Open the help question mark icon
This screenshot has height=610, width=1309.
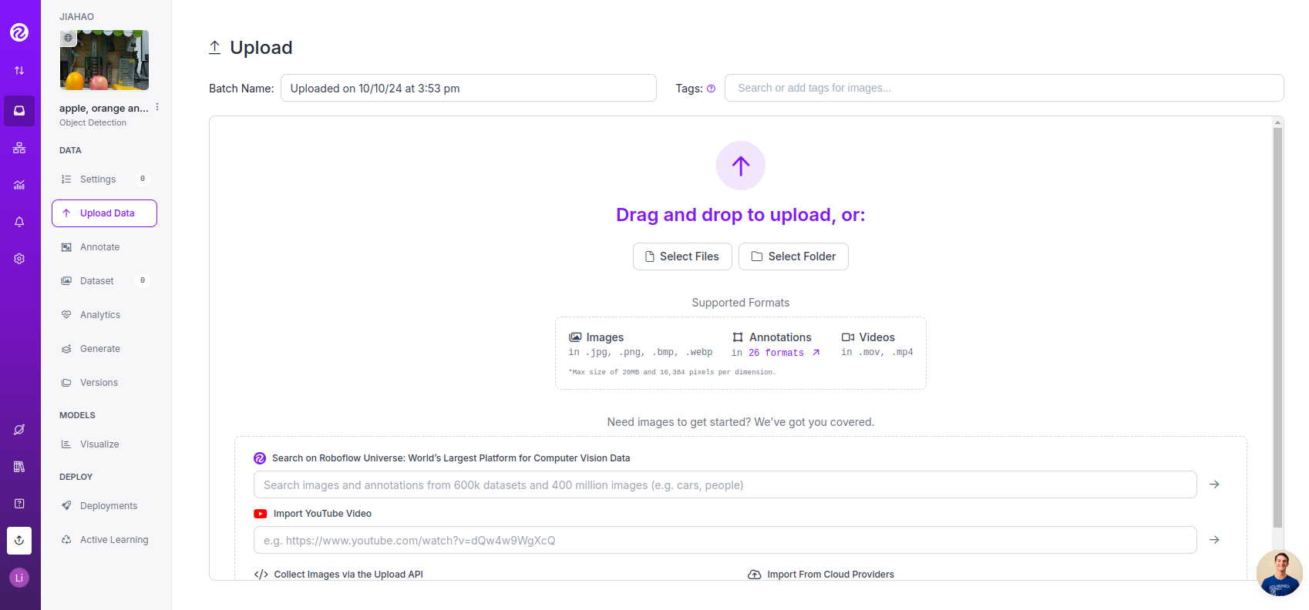[19, 504]
